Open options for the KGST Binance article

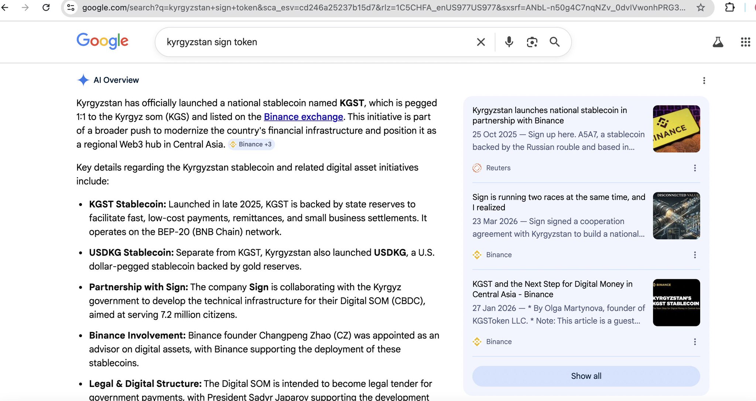[695, 342]
